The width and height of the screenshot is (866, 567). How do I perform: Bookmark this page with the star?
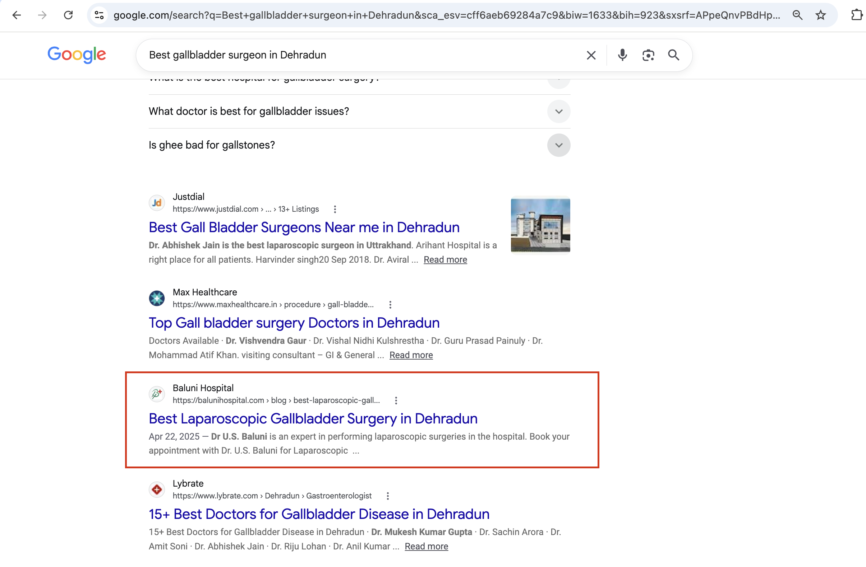820,15
